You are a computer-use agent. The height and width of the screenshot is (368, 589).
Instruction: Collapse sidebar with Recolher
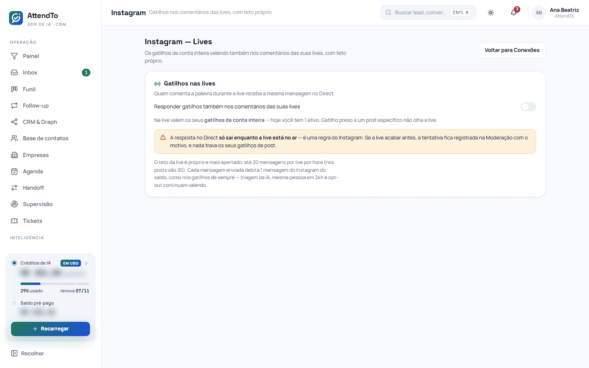click(27, 353)
